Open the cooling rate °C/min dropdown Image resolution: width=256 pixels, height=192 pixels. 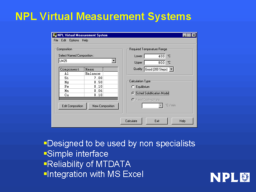pyautogui.click(x=161, y=105)
